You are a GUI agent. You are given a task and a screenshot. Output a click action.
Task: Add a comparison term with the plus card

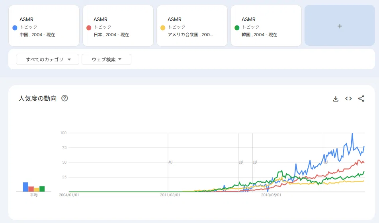pos(340,25)
